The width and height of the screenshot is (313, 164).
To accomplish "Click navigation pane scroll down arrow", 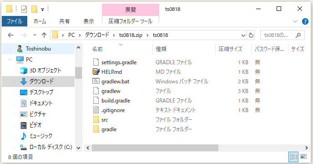I will tap(78, 148).
